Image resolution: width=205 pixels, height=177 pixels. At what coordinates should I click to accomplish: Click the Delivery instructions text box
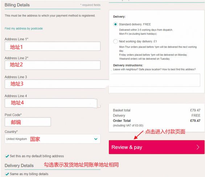(x=155, y=80)
